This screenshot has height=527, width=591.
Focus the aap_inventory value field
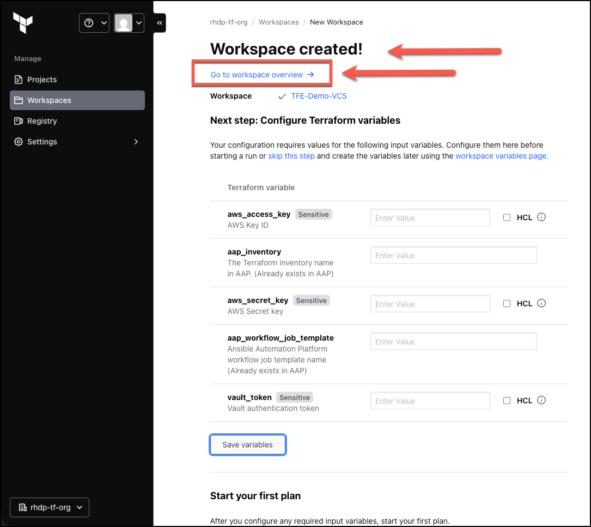[453, 256]
